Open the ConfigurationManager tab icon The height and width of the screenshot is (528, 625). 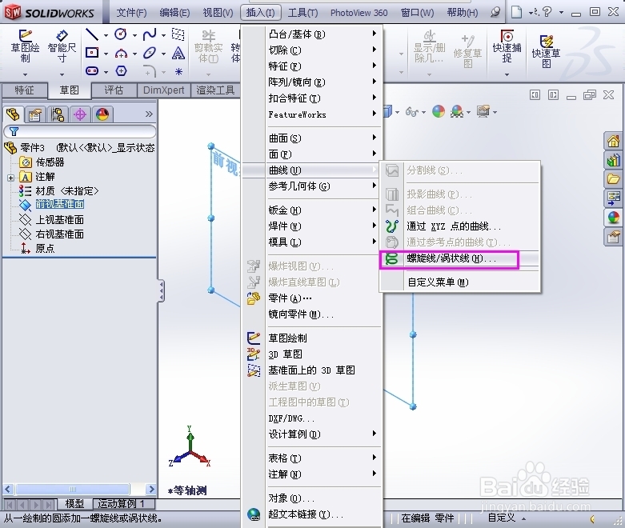(x=58, y=114)
